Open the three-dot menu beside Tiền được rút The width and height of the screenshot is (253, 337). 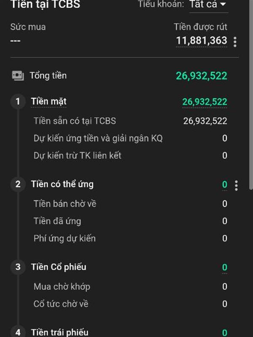pos(235,42)
